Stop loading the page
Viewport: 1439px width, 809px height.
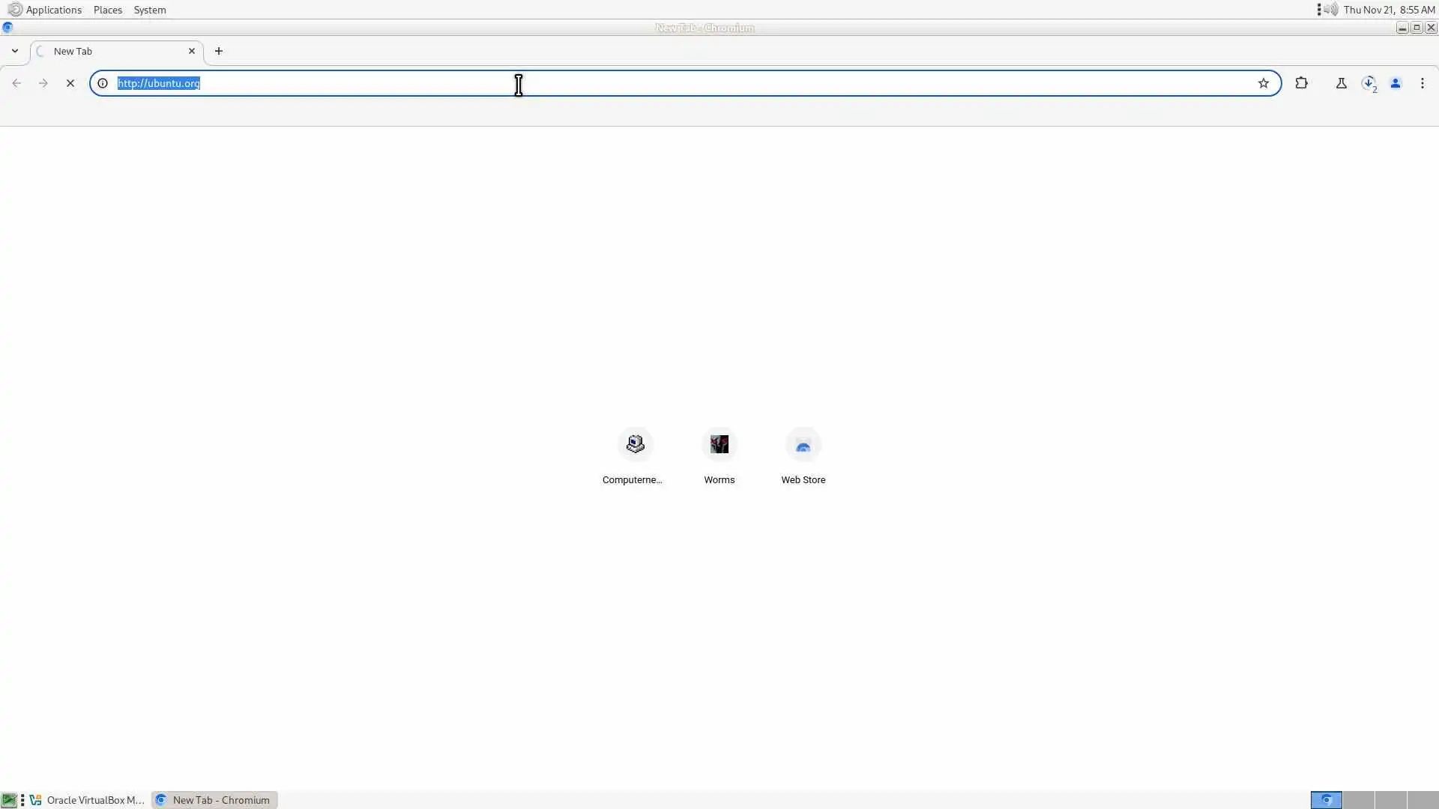[x=70, y=83]
